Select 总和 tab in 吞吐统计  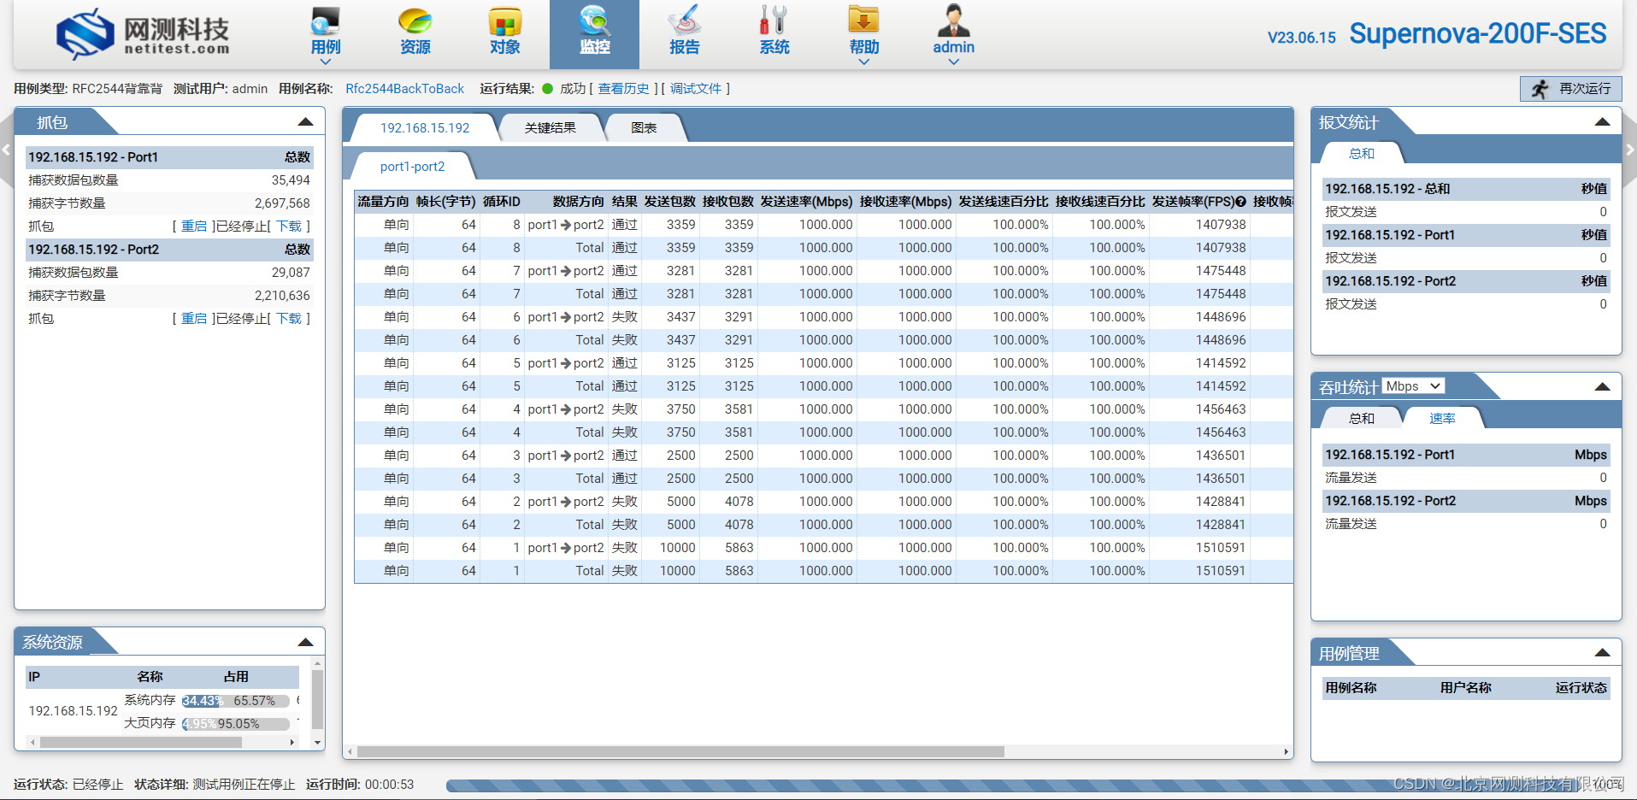[1361, 418]
